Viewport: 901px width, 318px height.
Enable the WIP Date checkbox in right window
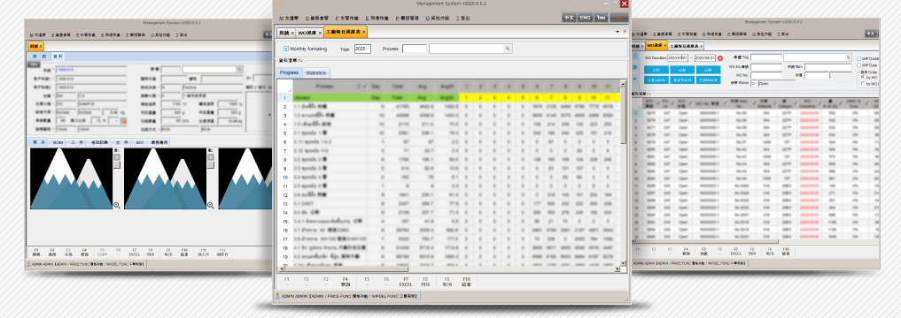pos(859,65)
